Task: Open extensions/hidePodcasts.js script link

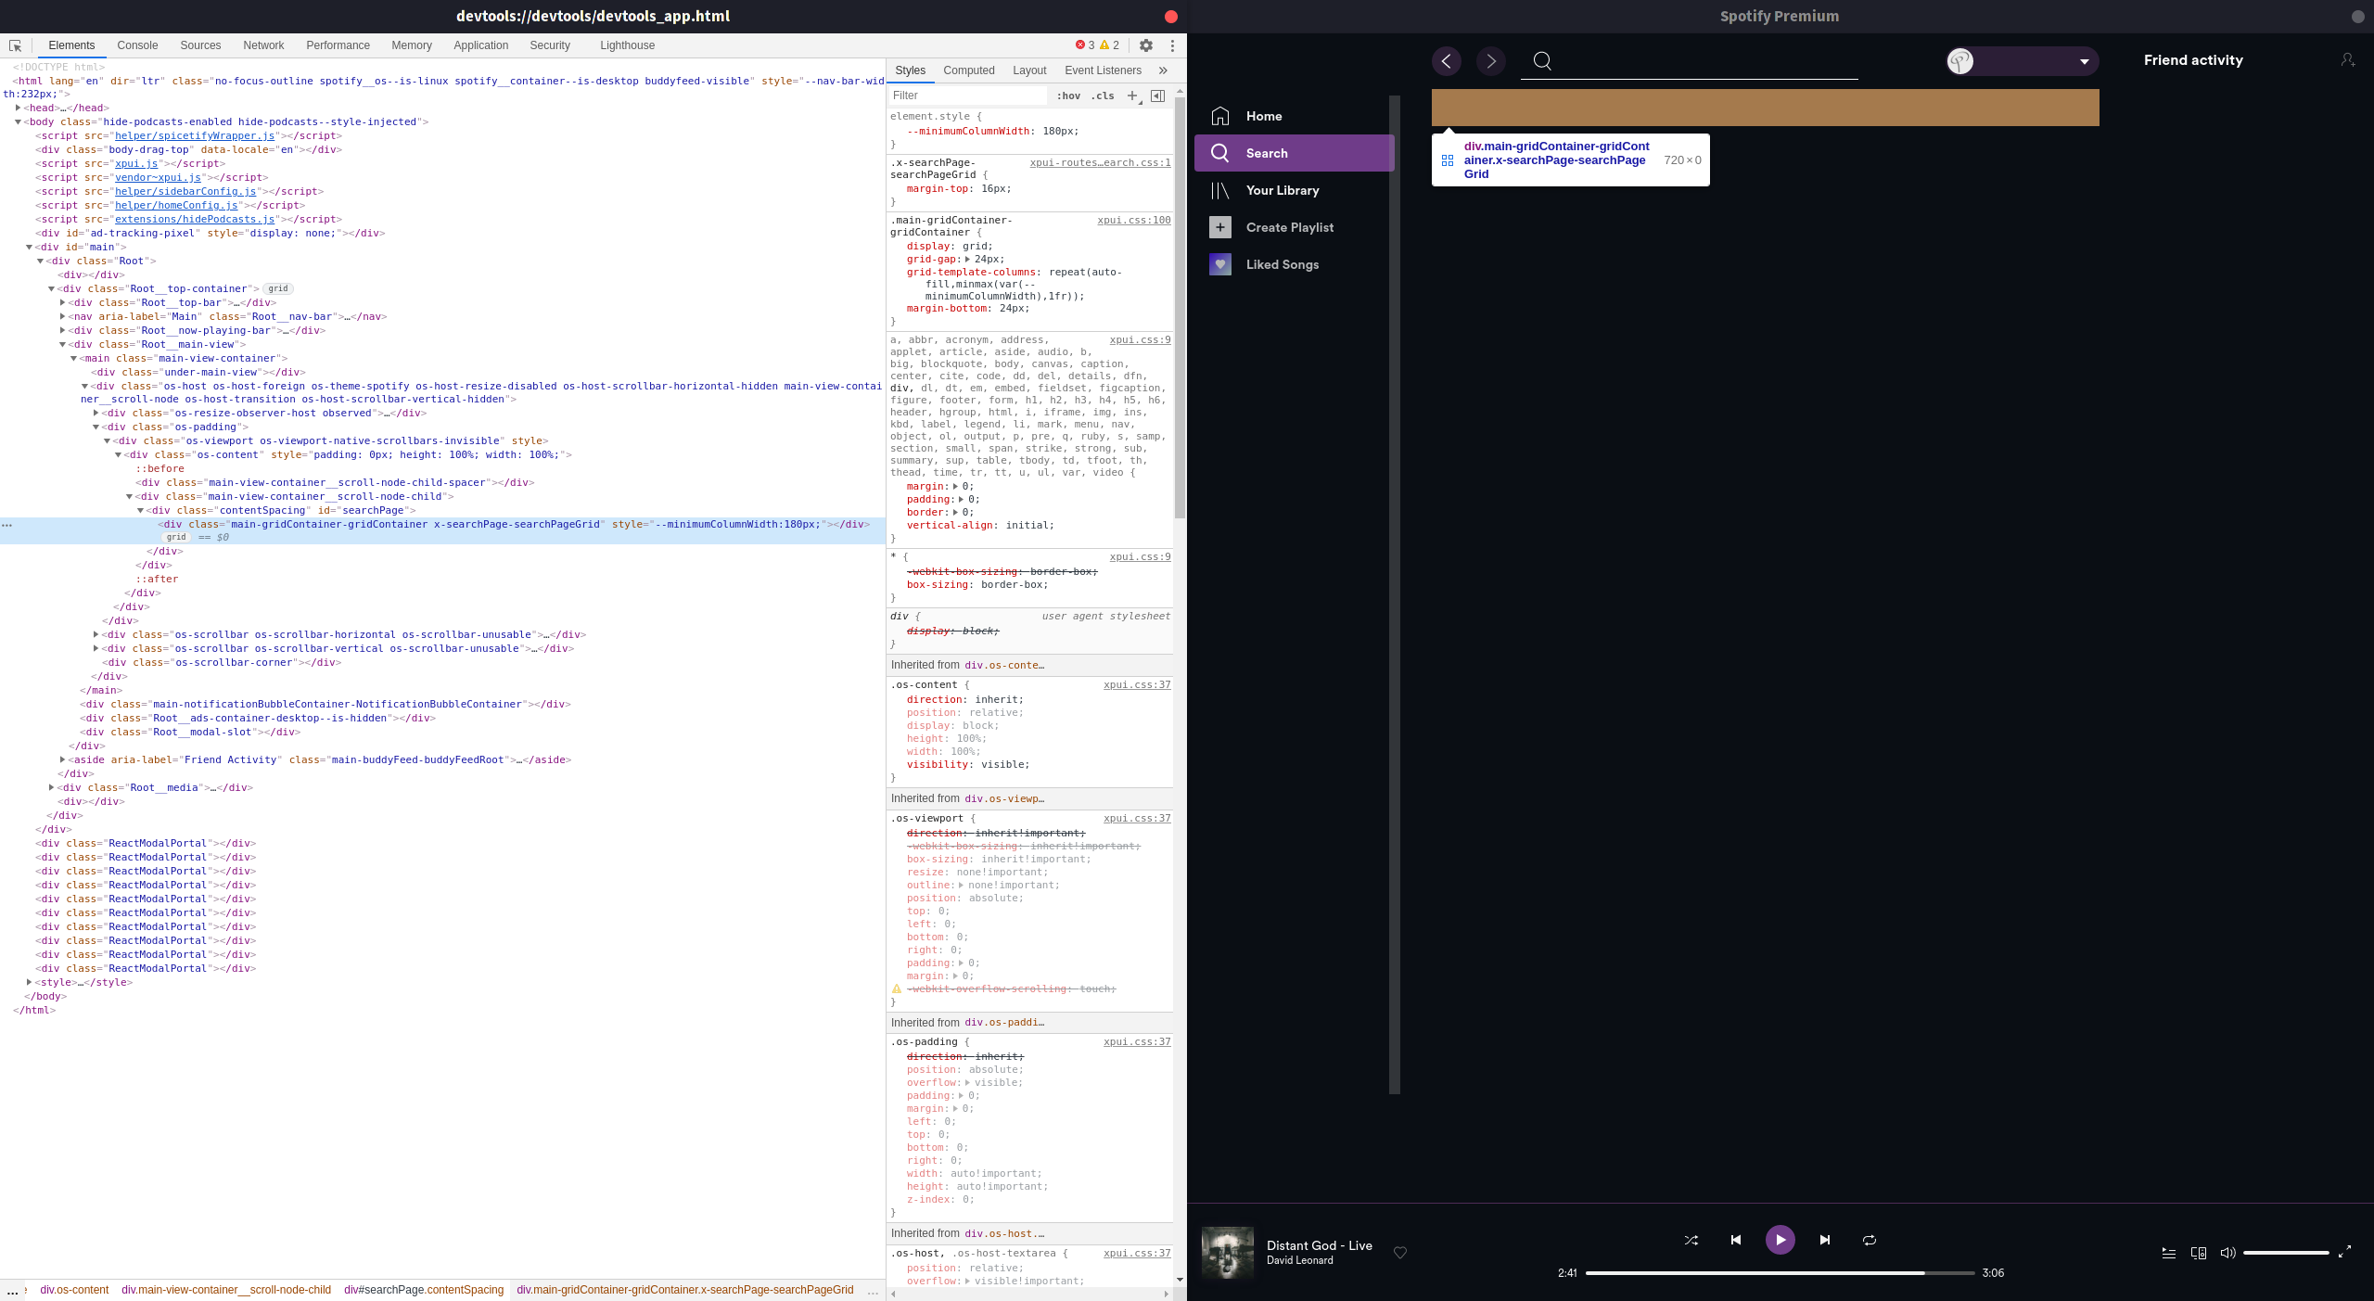Action: coord(195,219)
